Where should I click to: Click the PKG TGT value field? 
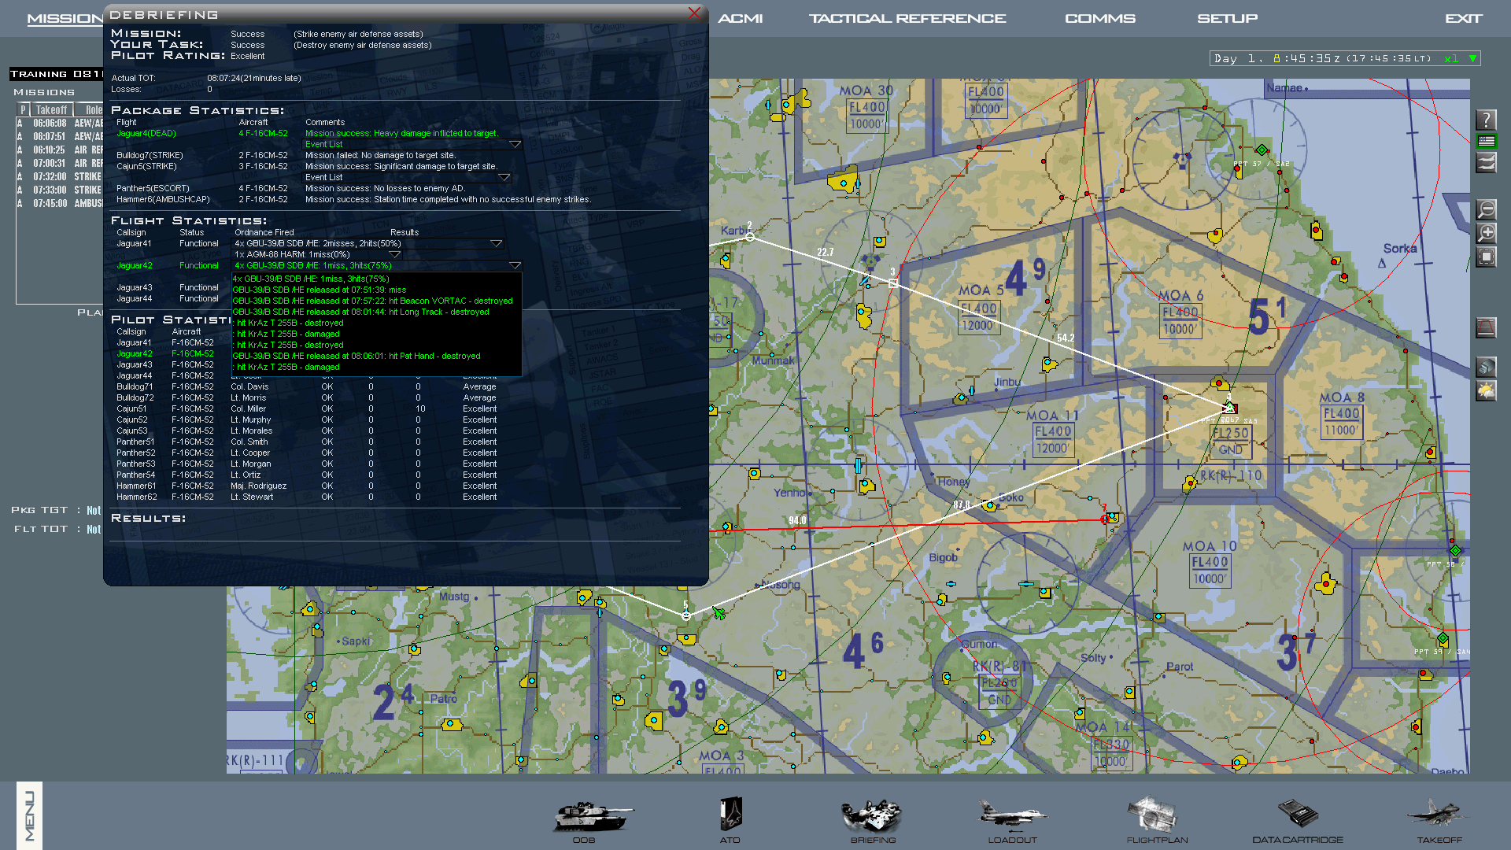point(94,510)
